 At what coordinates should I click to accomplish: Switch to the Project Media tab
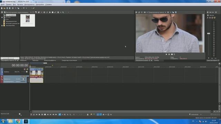click(8, 61)
